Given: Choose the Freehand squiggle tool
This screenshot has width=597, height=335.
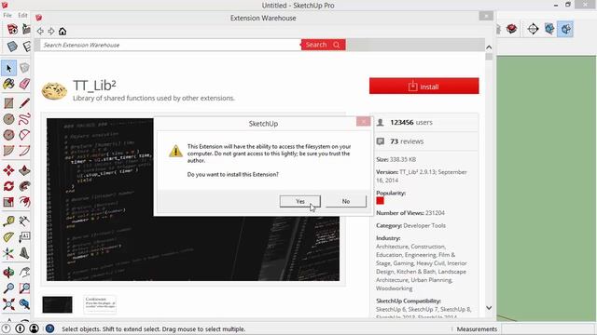Looking at the screenshot, I should tap(24, 119).
